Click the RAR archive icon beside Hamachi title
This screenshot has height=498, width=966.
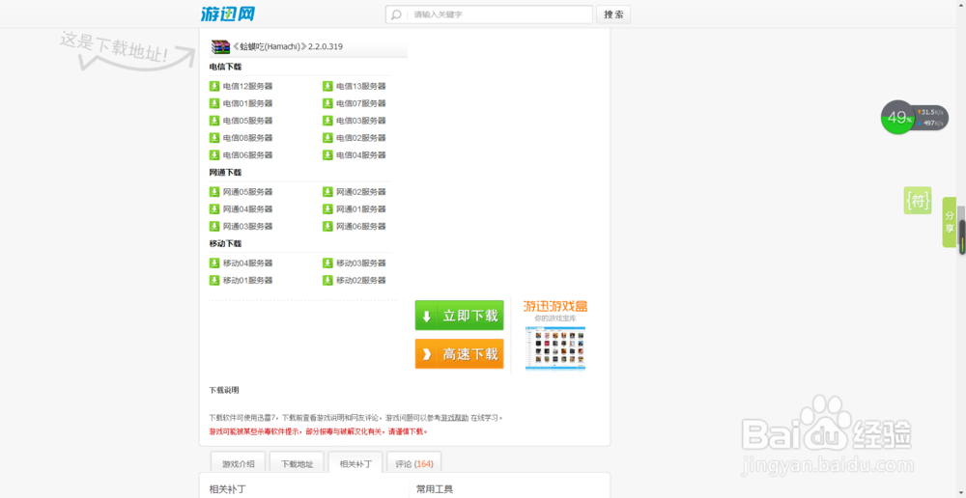[220, 46]
